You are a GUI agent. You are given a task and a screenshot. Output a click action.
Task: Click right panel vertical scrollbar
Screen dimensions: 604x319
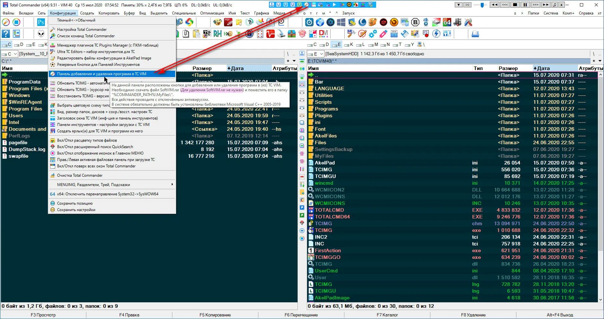click(x=600, y=187)
